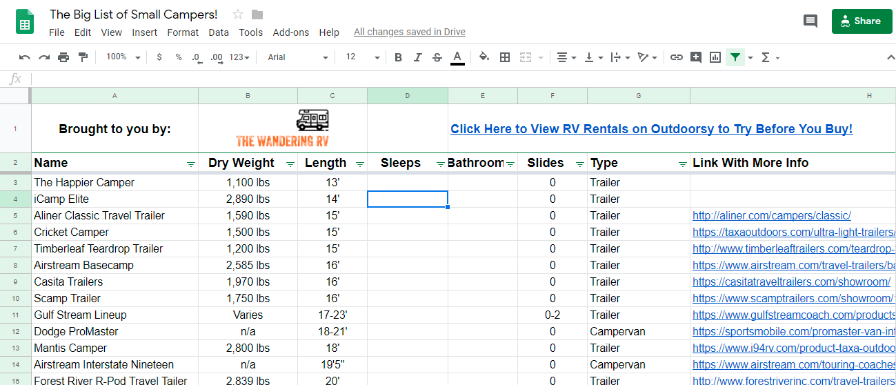Toggle bold formatting
896x385 pixels.
click(398, 57)
